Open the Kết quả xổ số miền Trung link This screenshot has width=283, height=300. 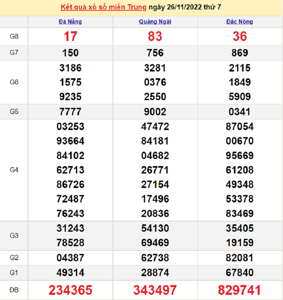pos(104,7)
